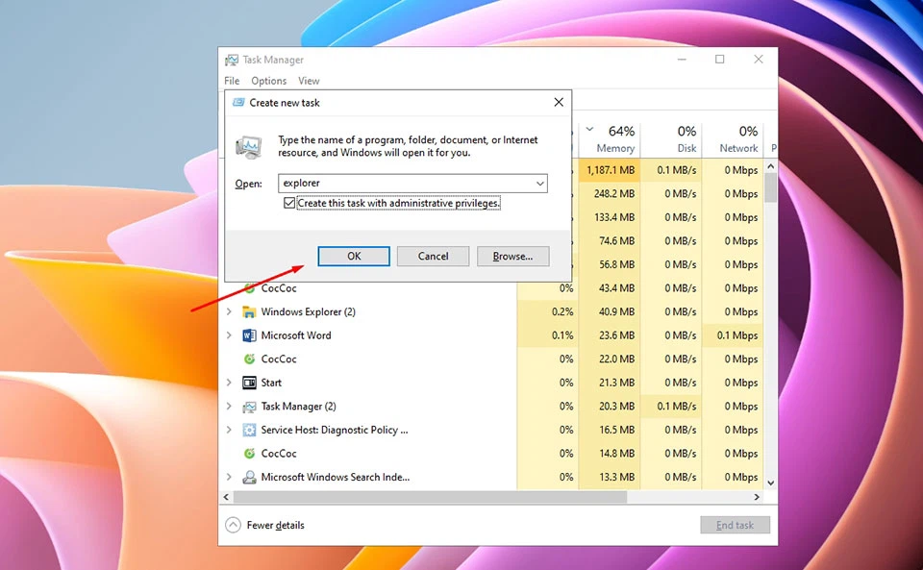
Task: Expand the Microsoft Windows Search Indexer group
Action: pos(229,477)
